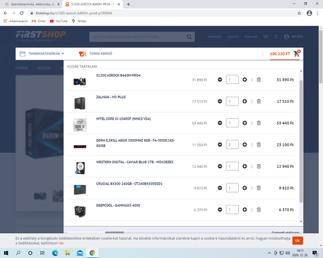The width and height of the screenshot is (323, 258).
Task: Accept cookies with the OK button
Action: point(297,241)
